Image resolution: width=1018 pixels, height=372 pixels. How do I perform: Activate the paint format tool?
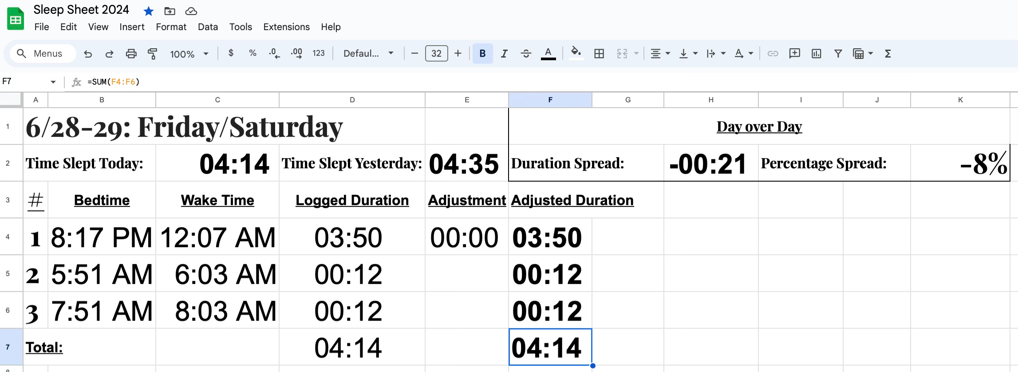[x=152, y=54]
